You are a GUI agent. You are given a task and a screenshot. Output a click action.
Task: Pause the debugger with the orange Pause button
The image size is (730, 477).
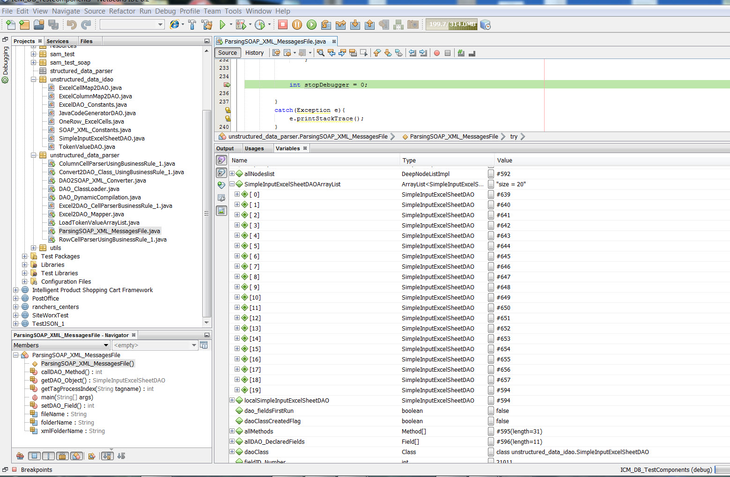coord(297,25)
